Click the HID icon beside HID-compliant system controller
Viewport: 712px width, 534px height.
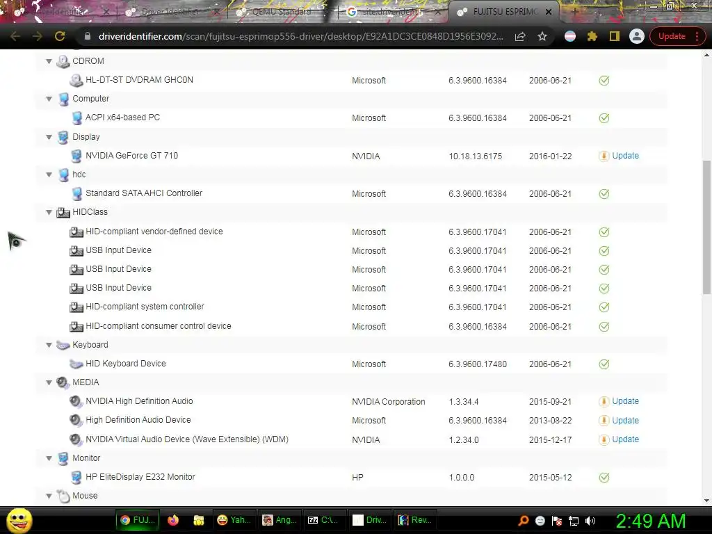tap(76, 307)
